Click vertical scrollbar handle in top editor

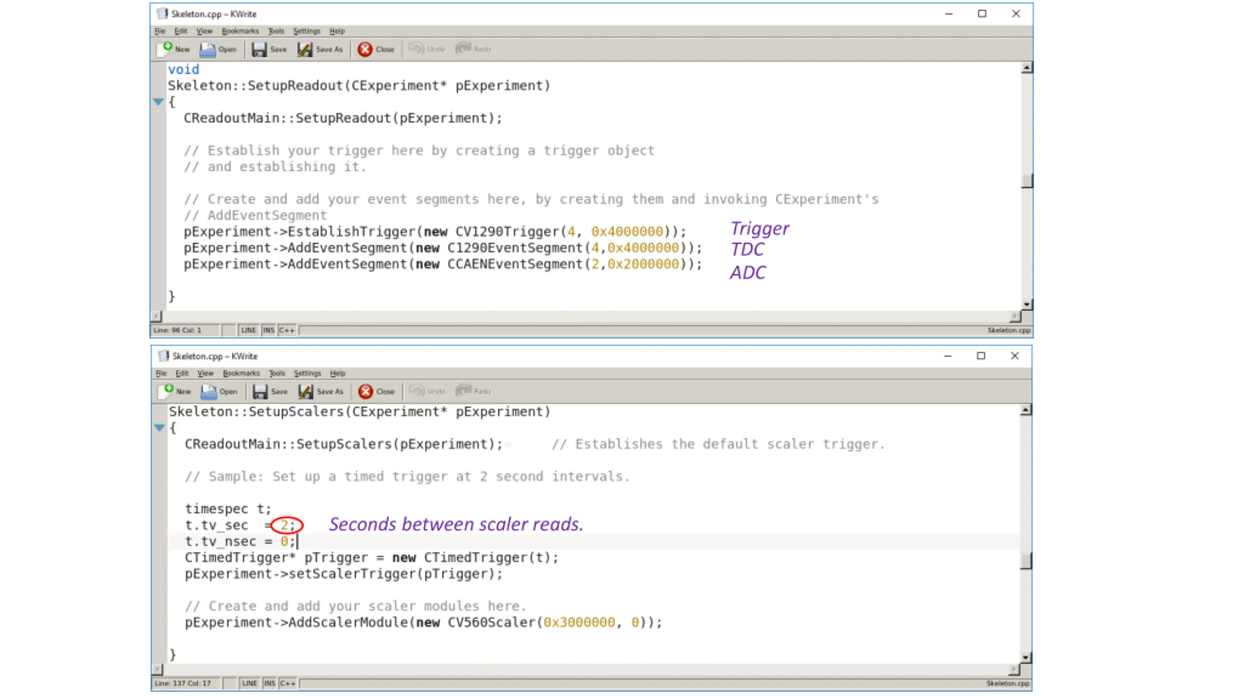click(x=1026, y=181)
